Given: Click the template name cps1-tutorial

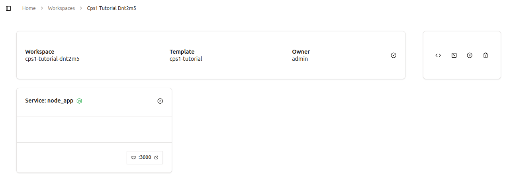Looking at the screenshot, I should (x=186, y=59).
